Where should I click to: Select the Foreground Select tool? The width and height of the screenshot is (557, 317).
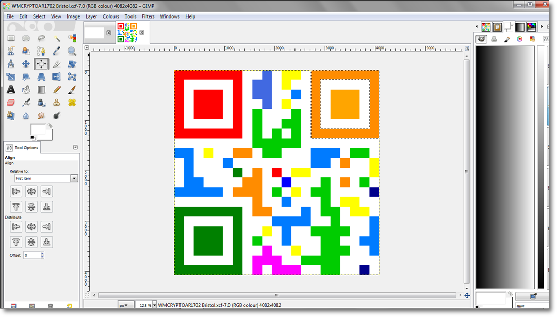point(26,51)
